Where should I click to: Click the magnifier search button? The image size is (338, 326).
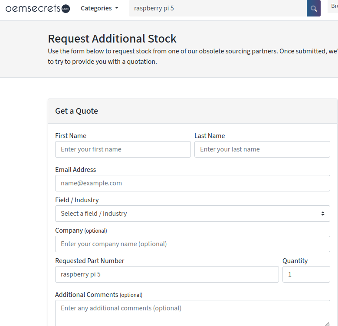(313, 8)
